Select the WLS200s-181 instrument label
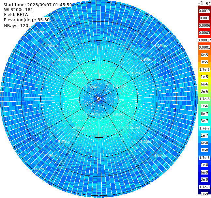 pos(19,10)
